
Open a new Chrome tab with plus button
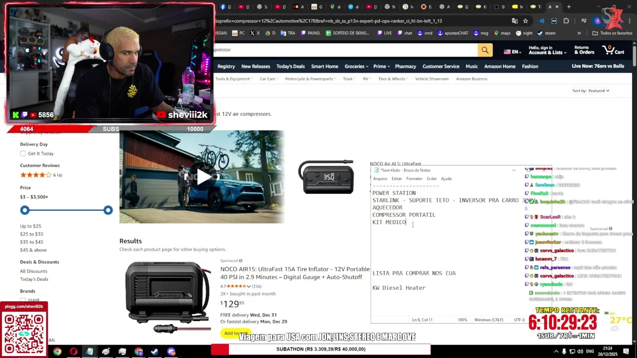point(569,6)
